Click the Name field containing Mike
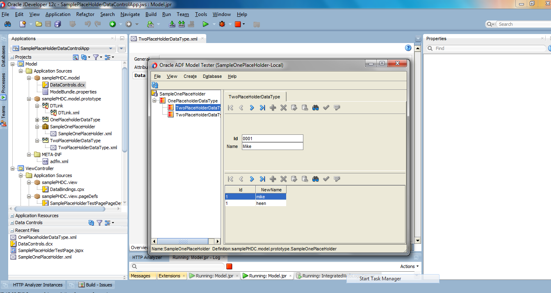The width and height of the screenshot is (551, 293). 273,146
